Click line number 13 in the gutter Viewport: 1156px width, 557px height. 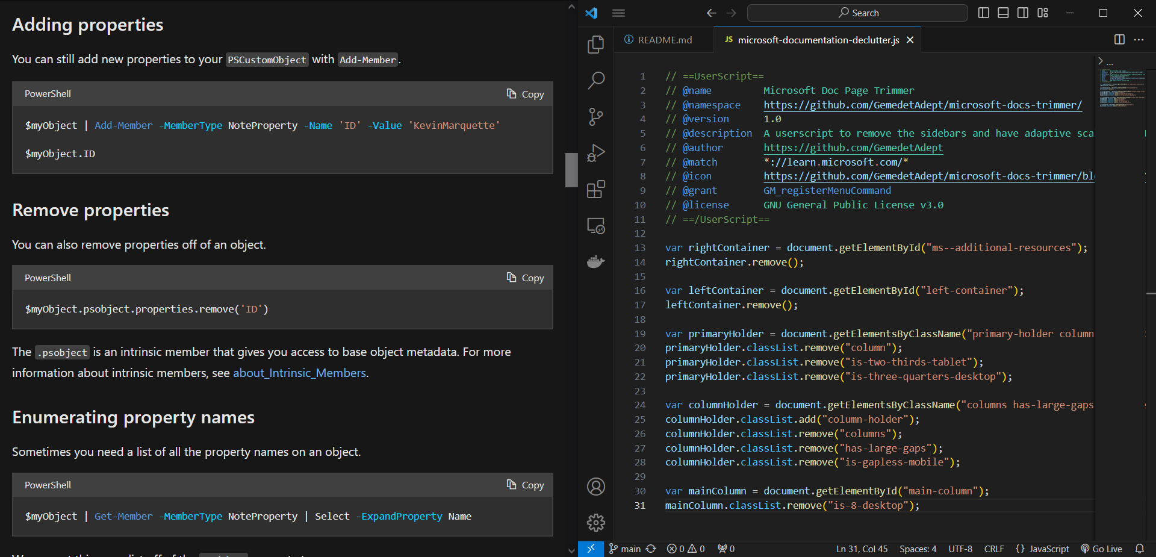[639, 247]
